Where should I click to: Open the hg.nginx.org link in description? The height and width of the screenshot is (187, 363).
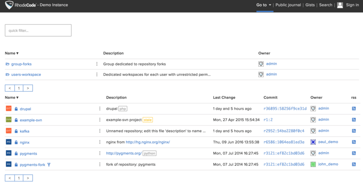tap(148, 142)
